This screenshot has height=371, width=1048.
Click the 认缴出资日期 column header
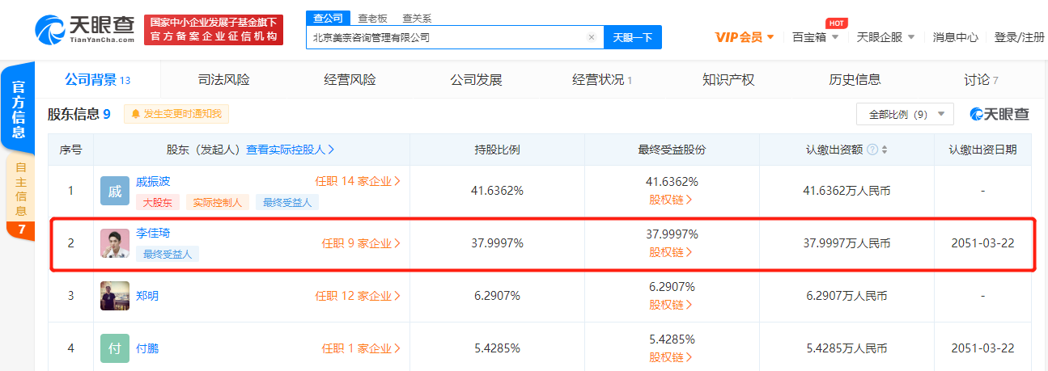983,150
